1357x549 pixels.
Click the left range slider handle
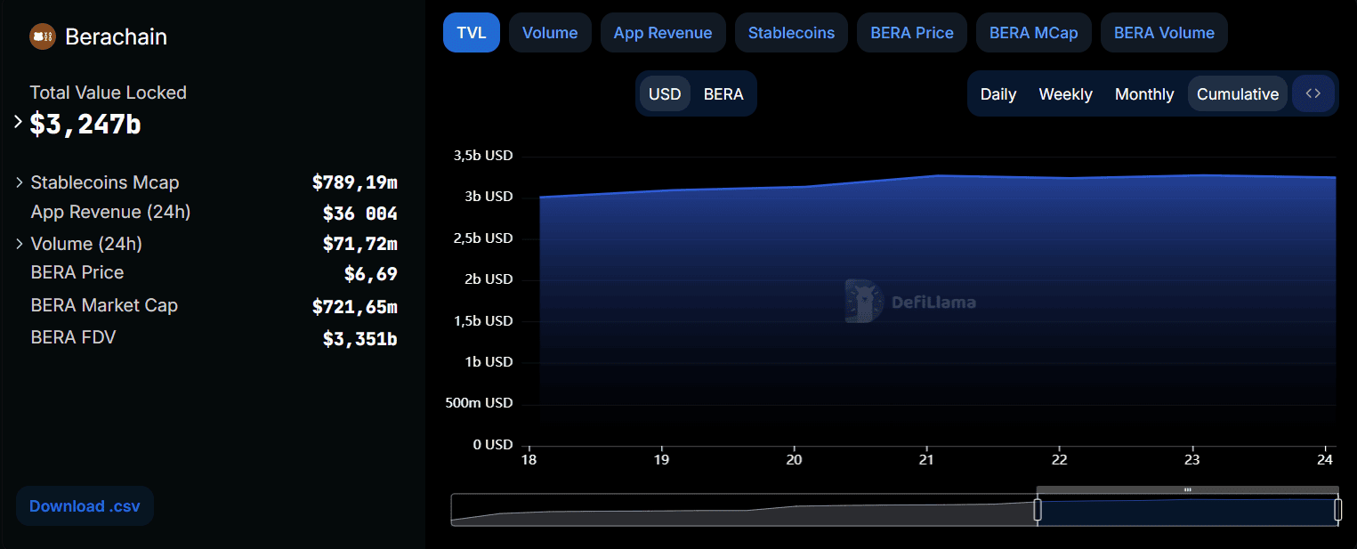(x=1038, y=510)
